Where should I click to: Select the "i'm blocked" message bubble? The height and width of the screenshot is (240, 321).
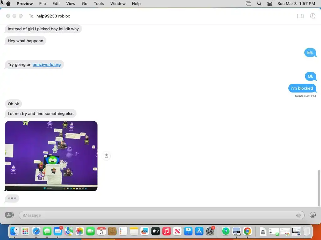pos(302,88)
